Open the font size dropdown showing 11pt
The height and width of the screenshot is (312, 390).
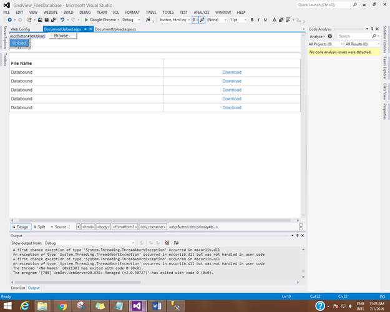click(x=238, y=19)
